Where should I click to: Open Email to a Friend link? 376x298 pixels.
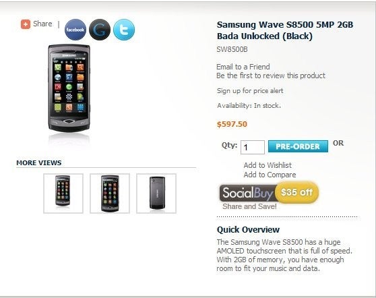(x=243, y=67)
